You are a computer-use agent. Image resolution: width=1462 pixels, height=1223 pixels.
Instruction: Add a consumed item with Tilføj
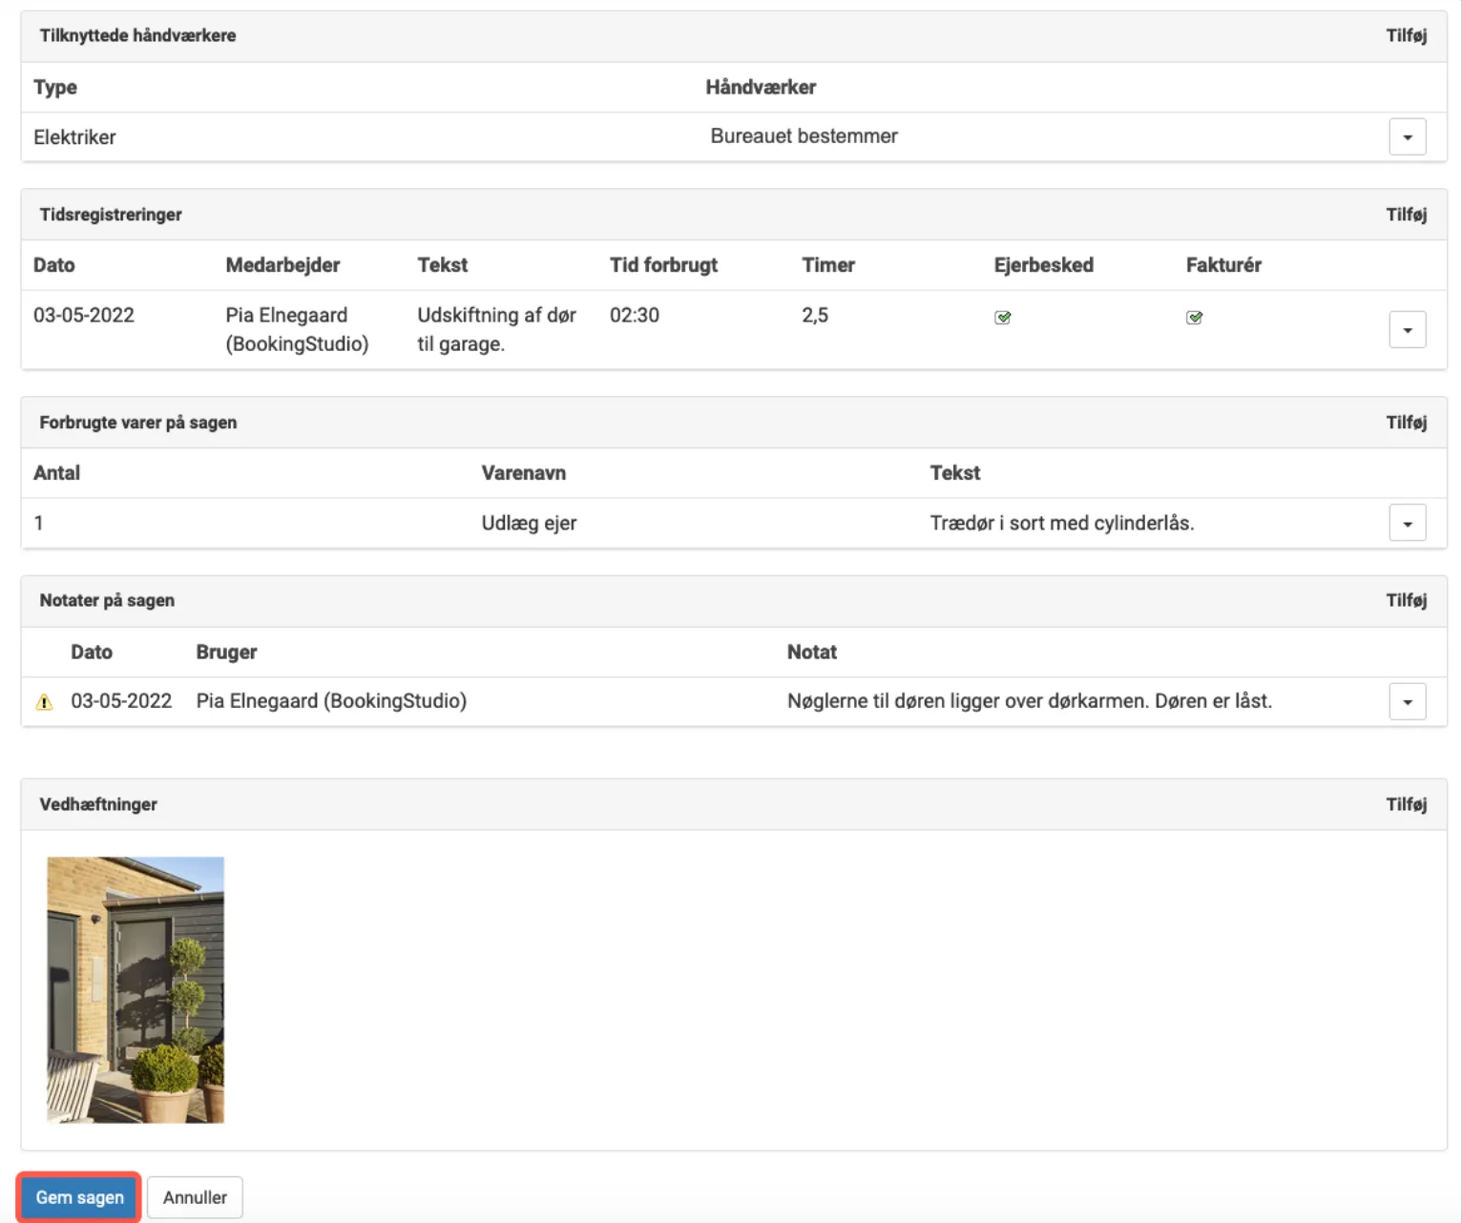click(x=1406, y=423)
